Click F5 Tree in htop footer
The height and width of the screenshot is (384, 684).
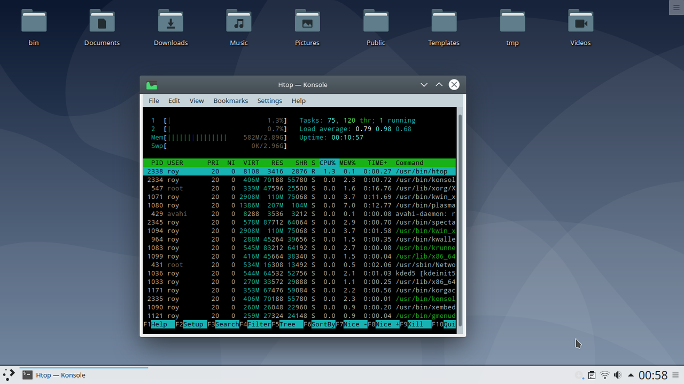[287, 324]
